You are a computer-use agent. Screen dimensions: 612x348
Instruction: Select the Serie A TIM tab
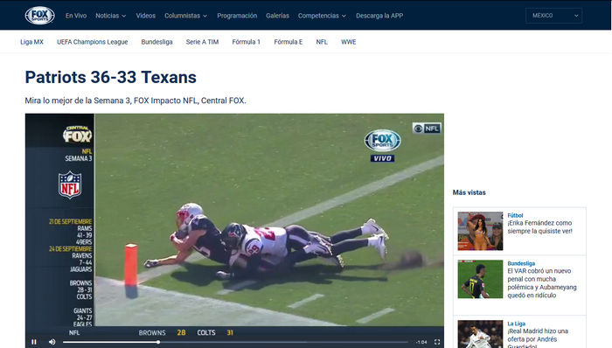(x=202, y=42)
